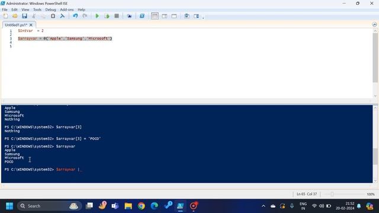The height and width of the screenshot is (213, 379).
Task: Open the View menu
Action: point(25,9)
